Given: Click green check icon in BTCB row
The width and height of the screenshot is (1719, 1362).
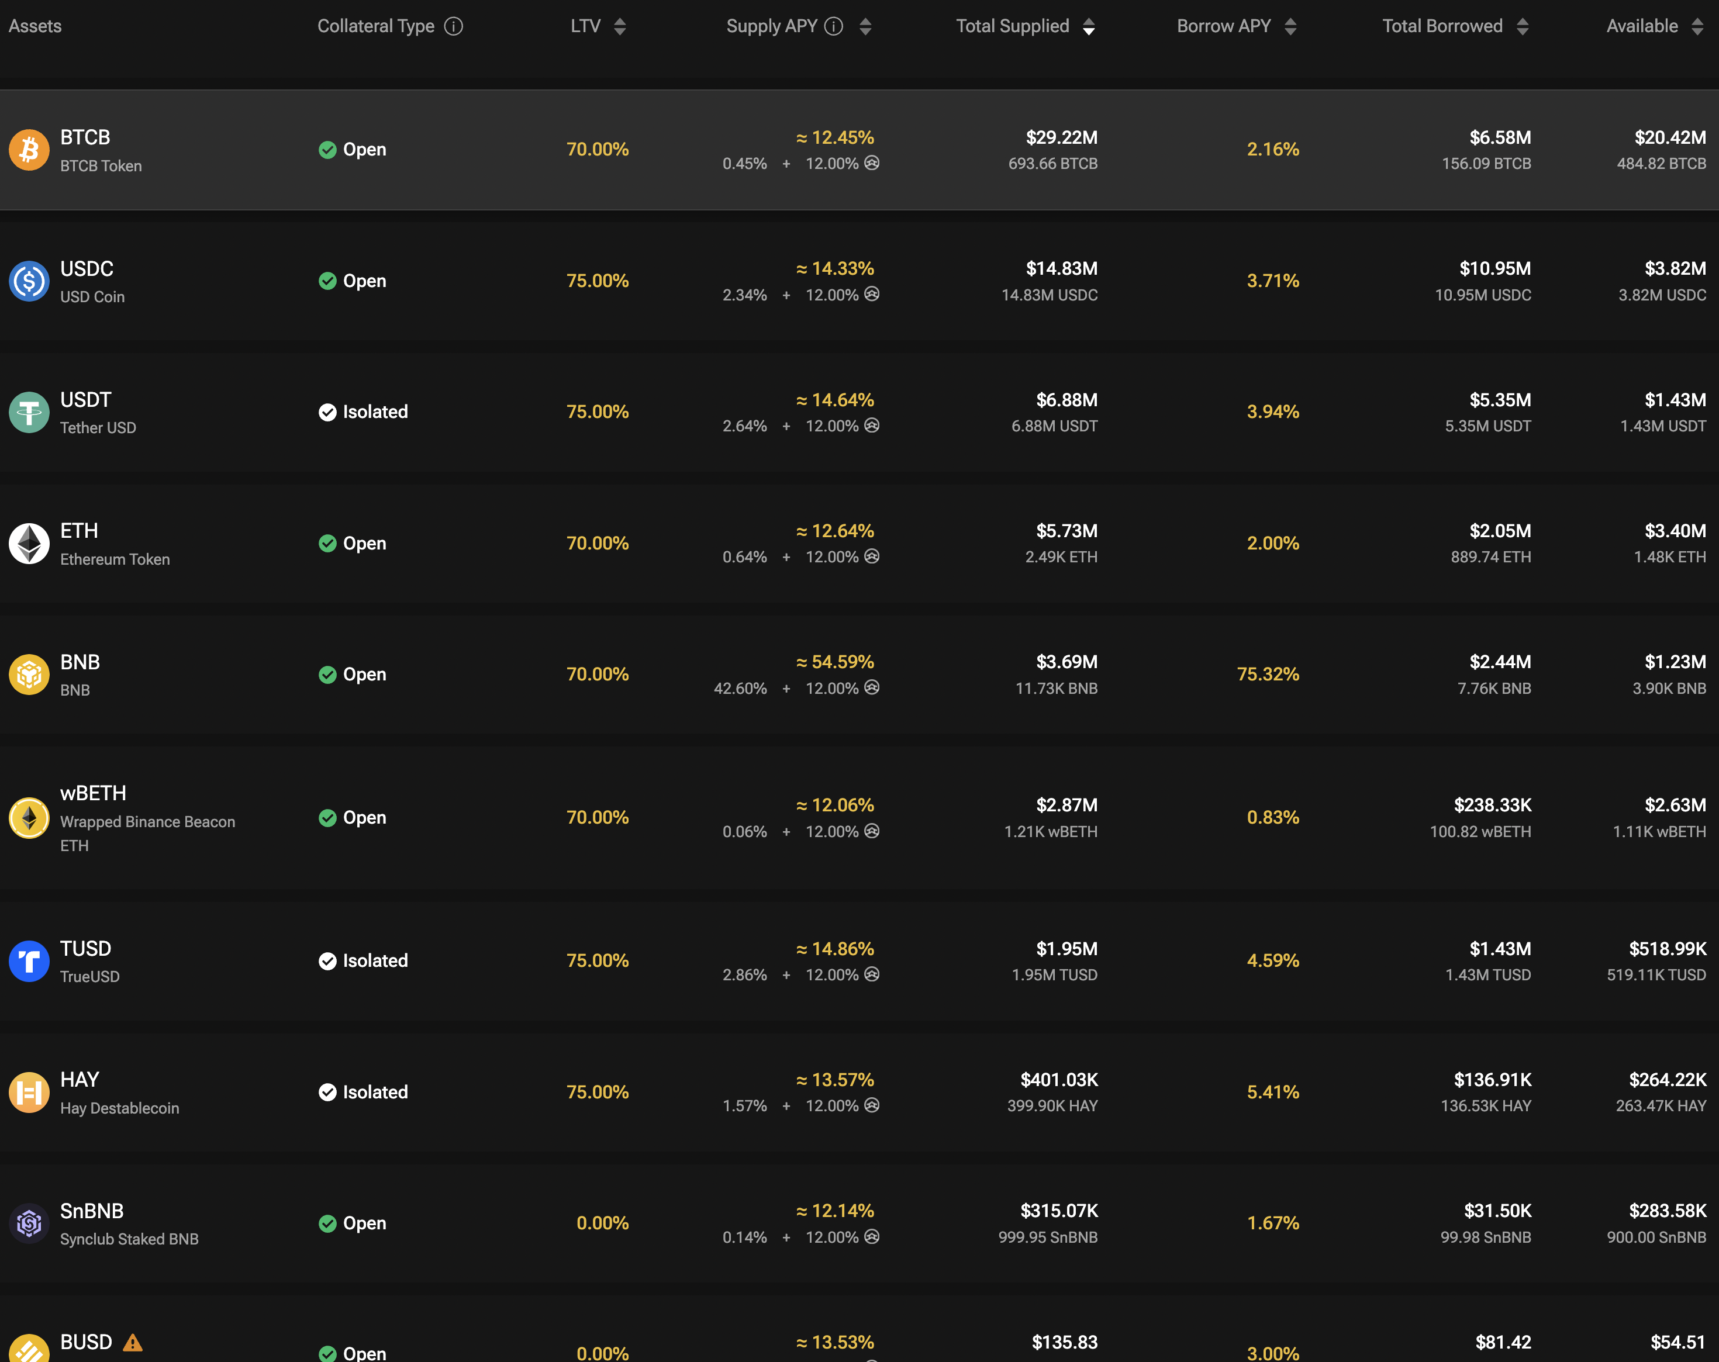Looking at the screenshot, I should [327, 150].
